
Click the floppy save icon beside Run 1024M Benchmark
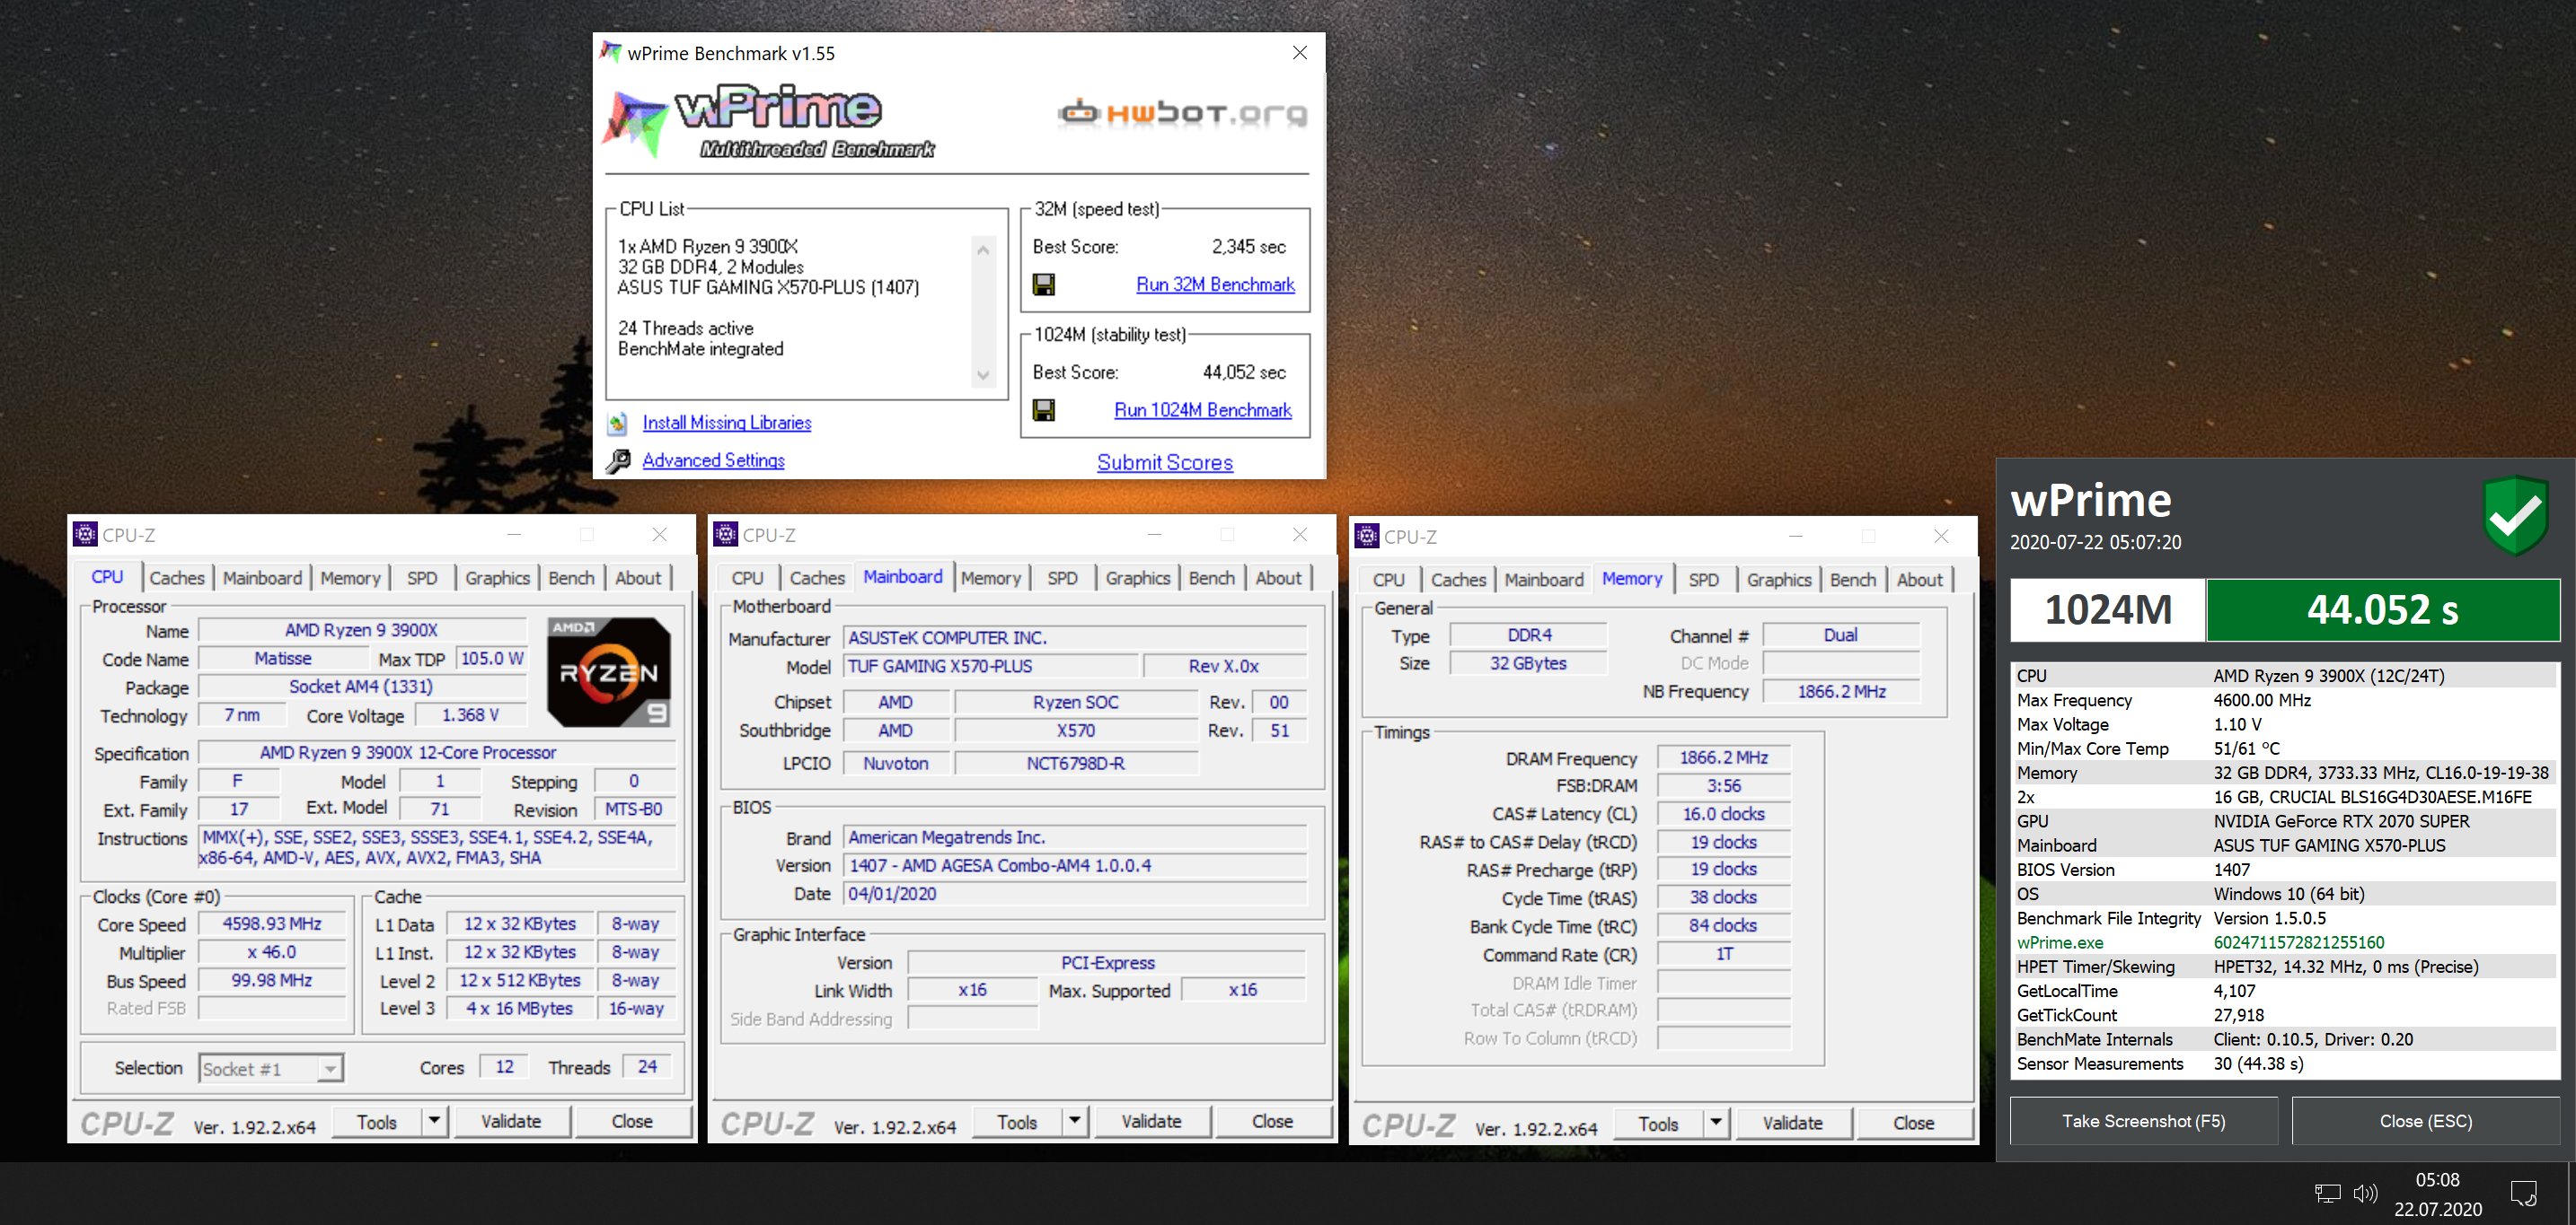1044,411
